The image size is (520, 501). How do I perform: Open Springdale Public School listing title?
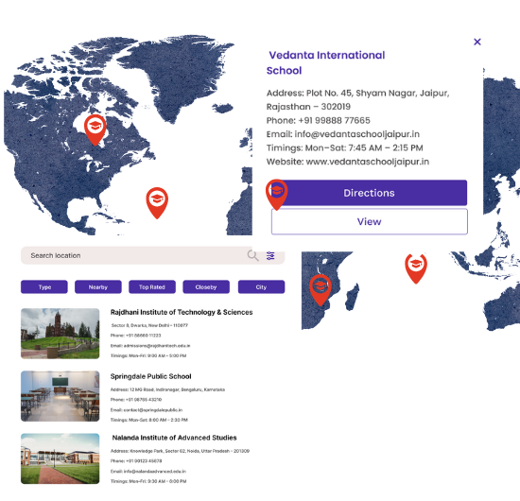click(x=151, y=376)
